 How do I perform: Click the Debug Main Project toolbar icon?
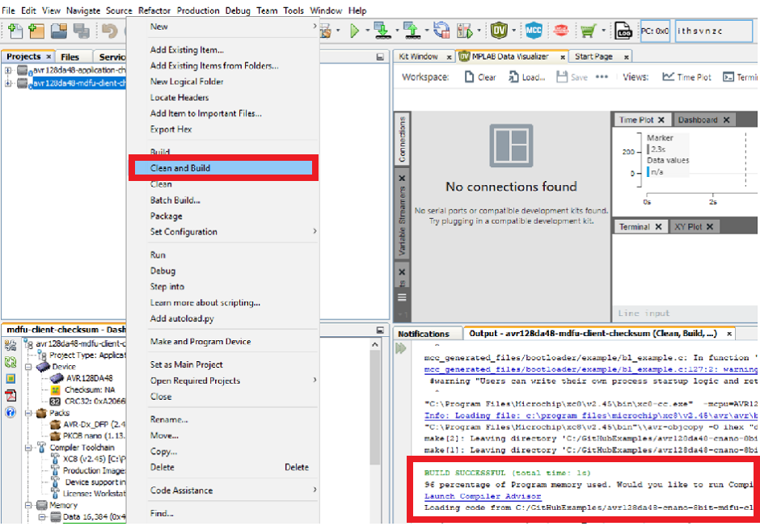465,31
